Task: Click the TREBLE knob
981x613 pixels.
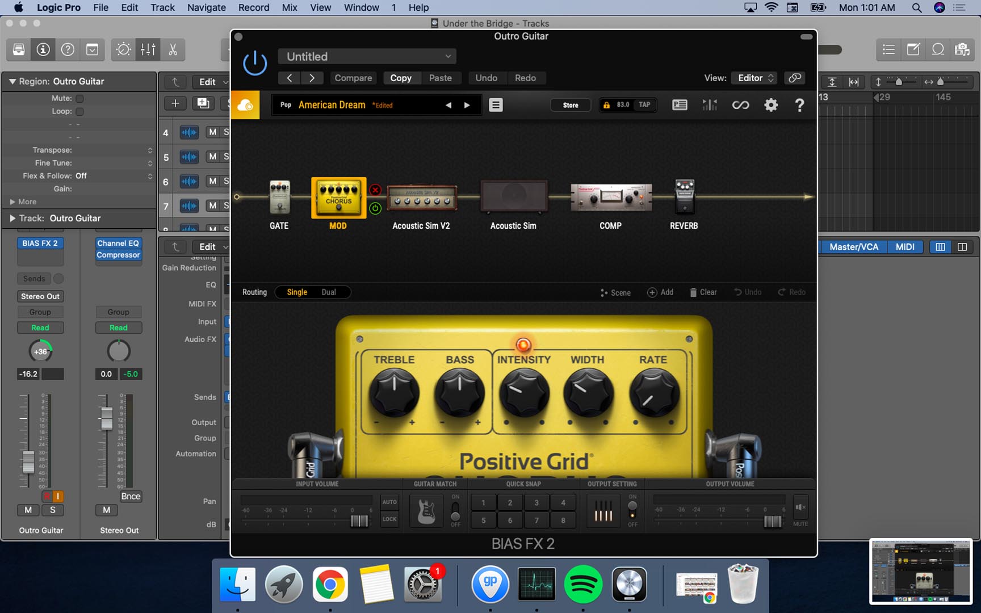Action: 394,393
